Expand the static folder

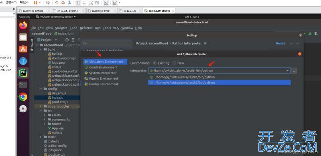(x=41, y=137)
